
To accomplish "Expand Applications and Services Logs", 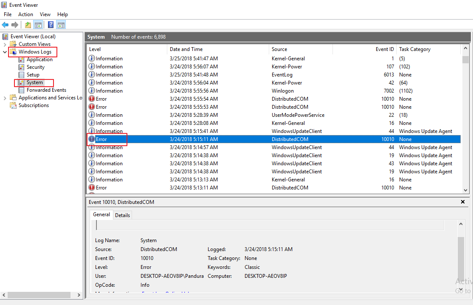I will (x=5, y=98).
